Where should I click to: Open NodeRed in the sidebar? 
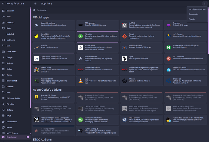pyautogui.click(x=15, y=34)
